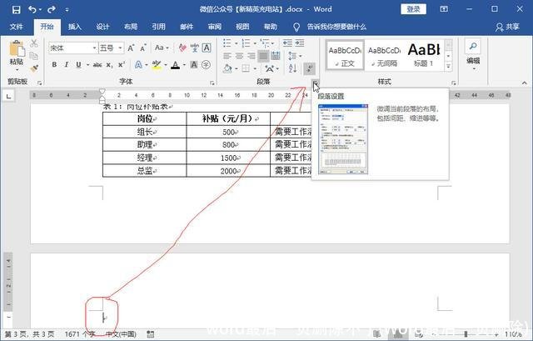Open the 文件 menu
Image resolution: width=533 pixels, height=341 pixels.
pos(17,27)
